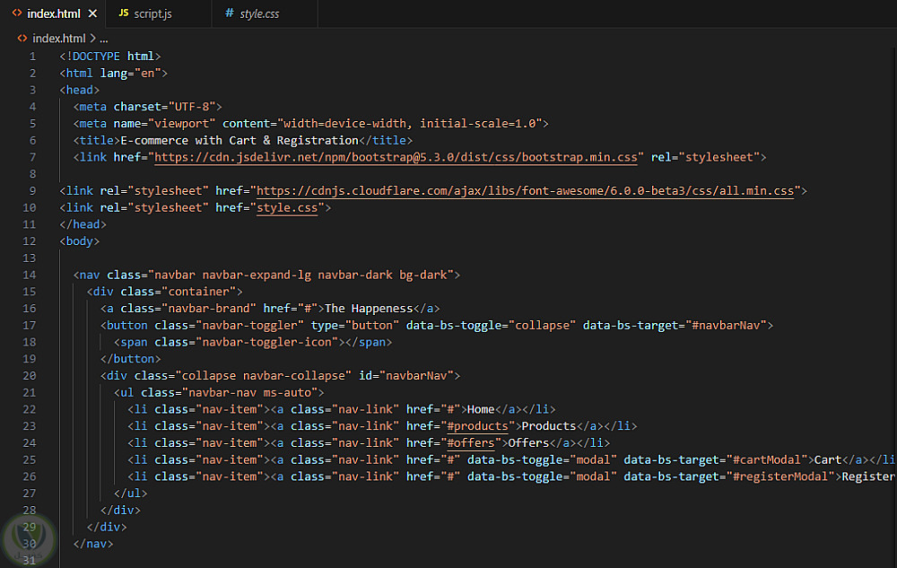Viewport: 897px width, 568px height.
Task: Click line number 14 in the gutter
Action: 30,275
